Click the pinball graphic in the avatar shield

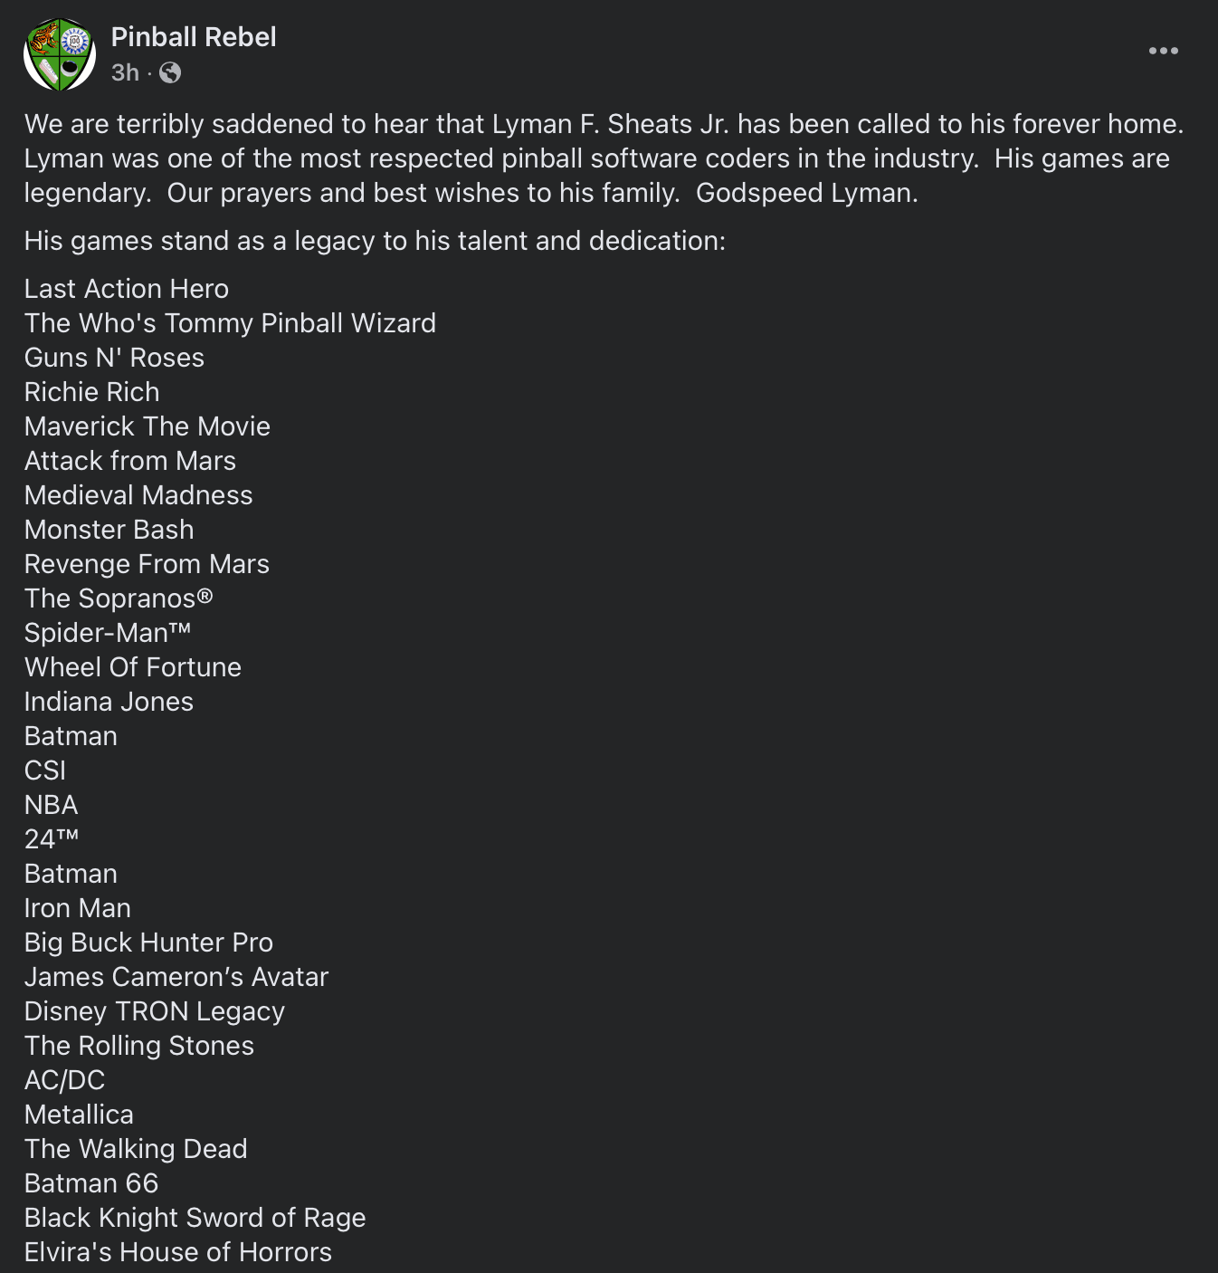tap(70, 70)
